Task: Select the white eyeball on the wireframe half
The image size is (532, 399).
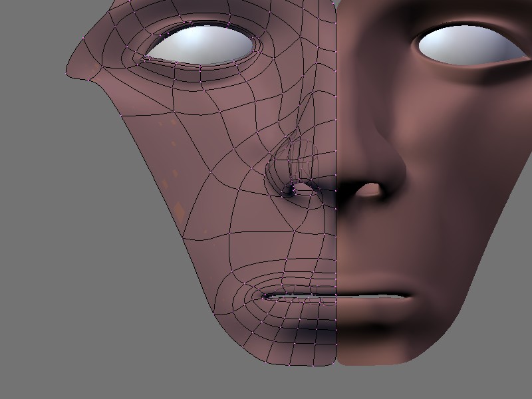Action: coord(201,45)
